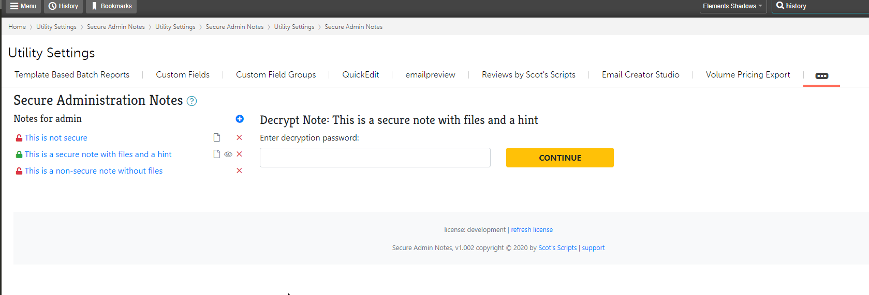869x295 pixels.
Task: Open Bookmarks in the top bar
Action: (111, 6)
